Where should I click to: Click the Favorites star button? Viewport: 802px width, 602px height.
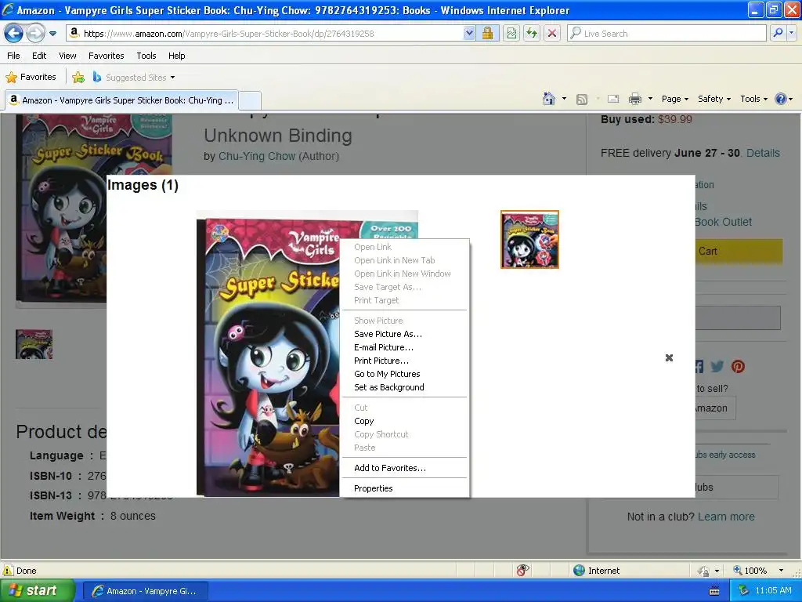click(x=31, y=78)
